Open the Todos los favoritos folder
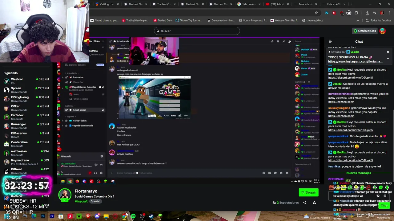This screenshot has width=394, height=221. click(378, 21)
